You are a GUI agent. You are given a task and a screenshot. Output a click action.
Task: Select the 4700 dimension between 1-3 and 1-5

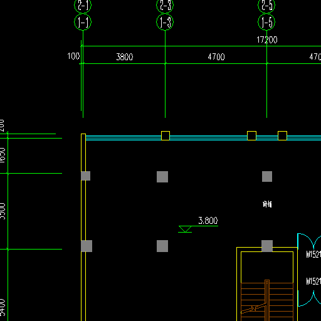pos(216,57)
